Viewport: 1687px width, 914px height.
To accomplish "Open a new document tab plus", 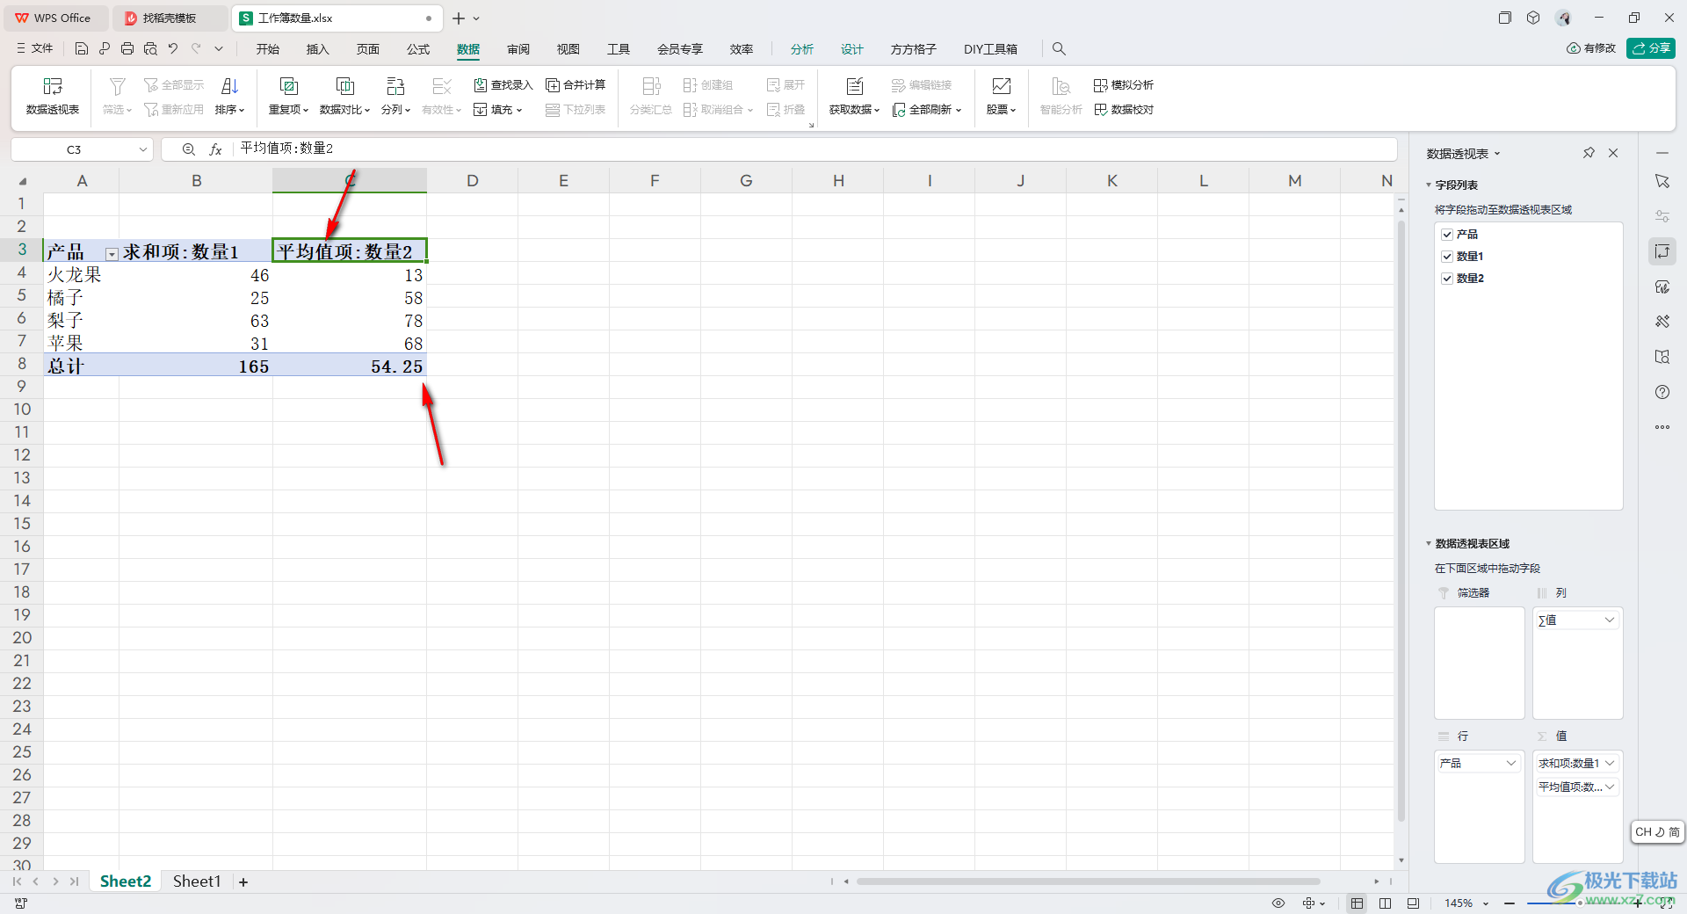I will [459, 18].
